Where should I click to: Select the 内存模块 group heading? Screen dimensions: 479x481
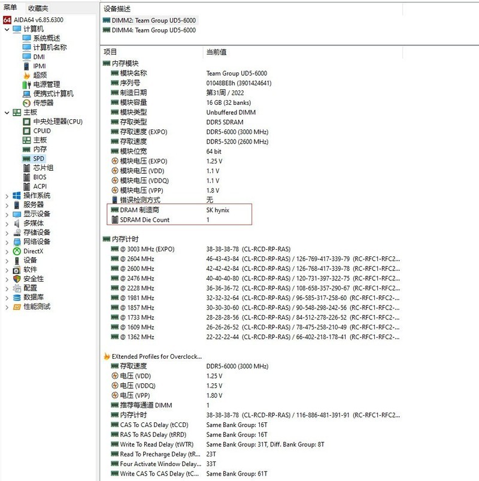(121, 63)
